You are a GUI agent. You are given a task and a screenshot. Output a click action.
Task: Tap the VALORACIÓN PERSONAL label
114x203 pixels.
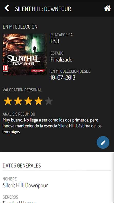pyautogui.click(x=22, y=90)
